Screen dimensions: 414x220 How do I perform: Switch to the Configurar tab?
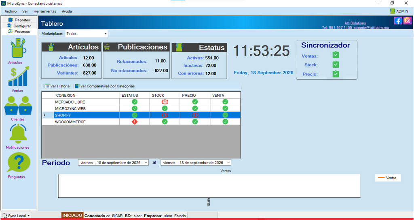19,26
